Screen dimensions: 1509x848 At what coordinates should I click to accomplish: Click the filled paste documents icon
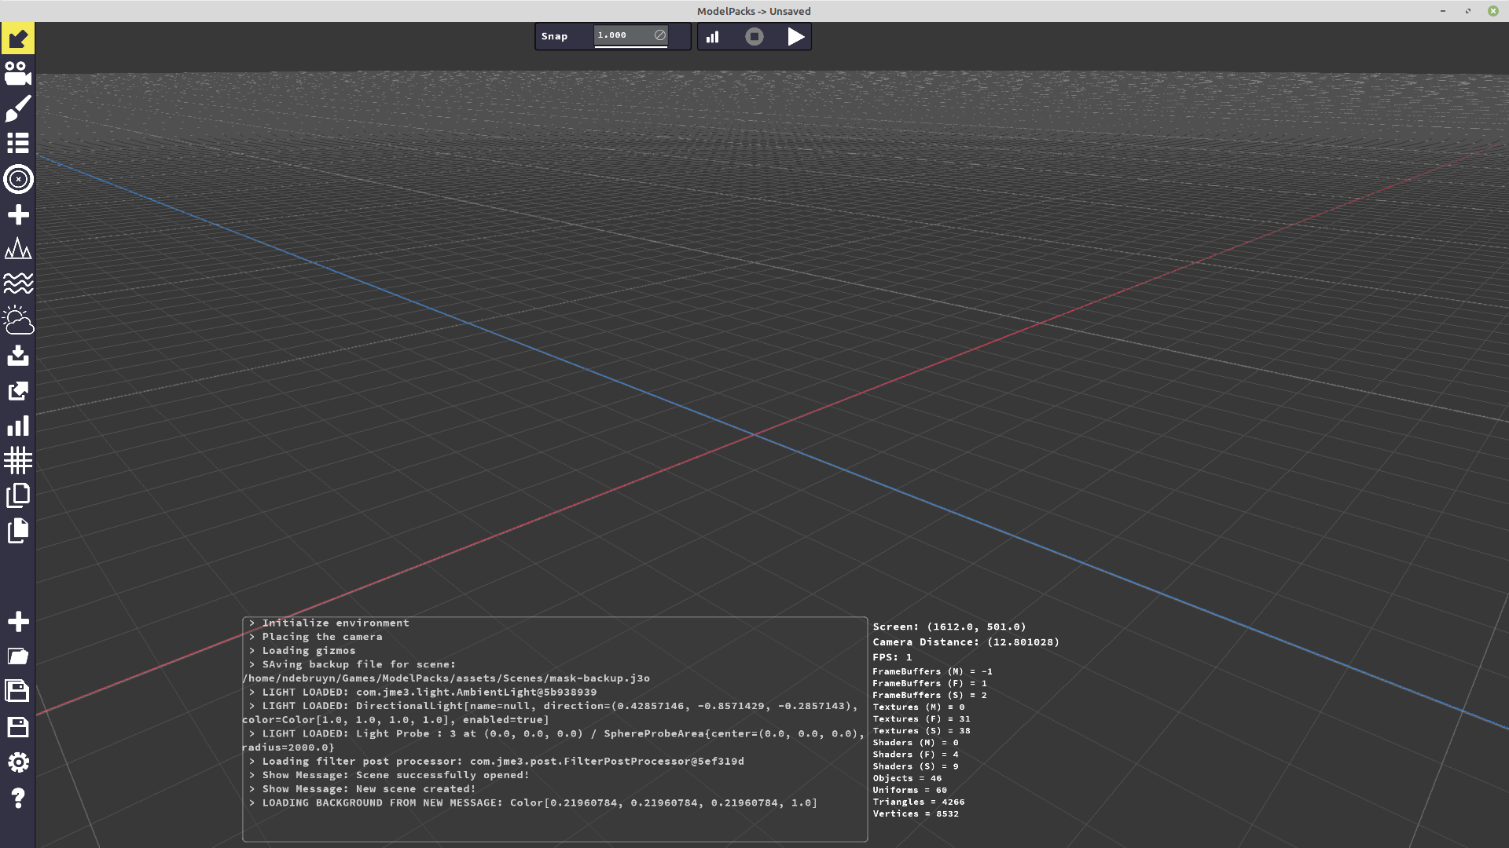click(17, 531)
